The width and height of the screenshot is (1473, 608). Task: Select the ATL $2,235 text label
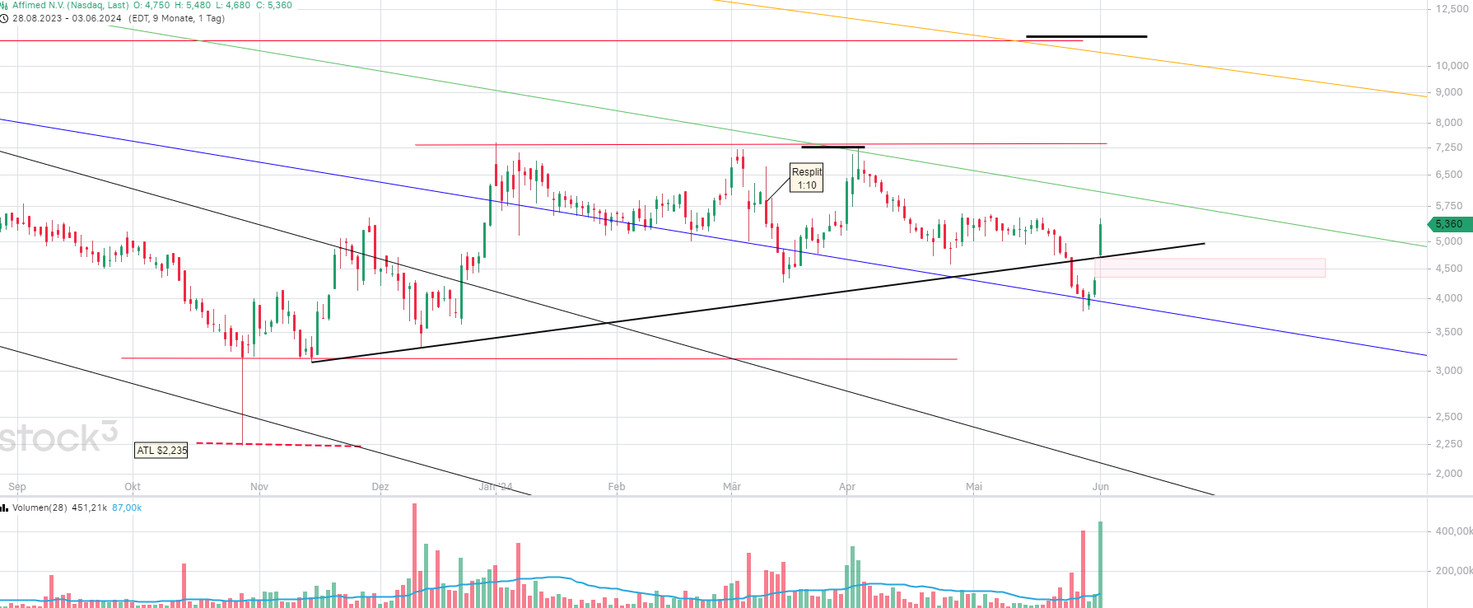pyautogui.click(x=161, y=451)
